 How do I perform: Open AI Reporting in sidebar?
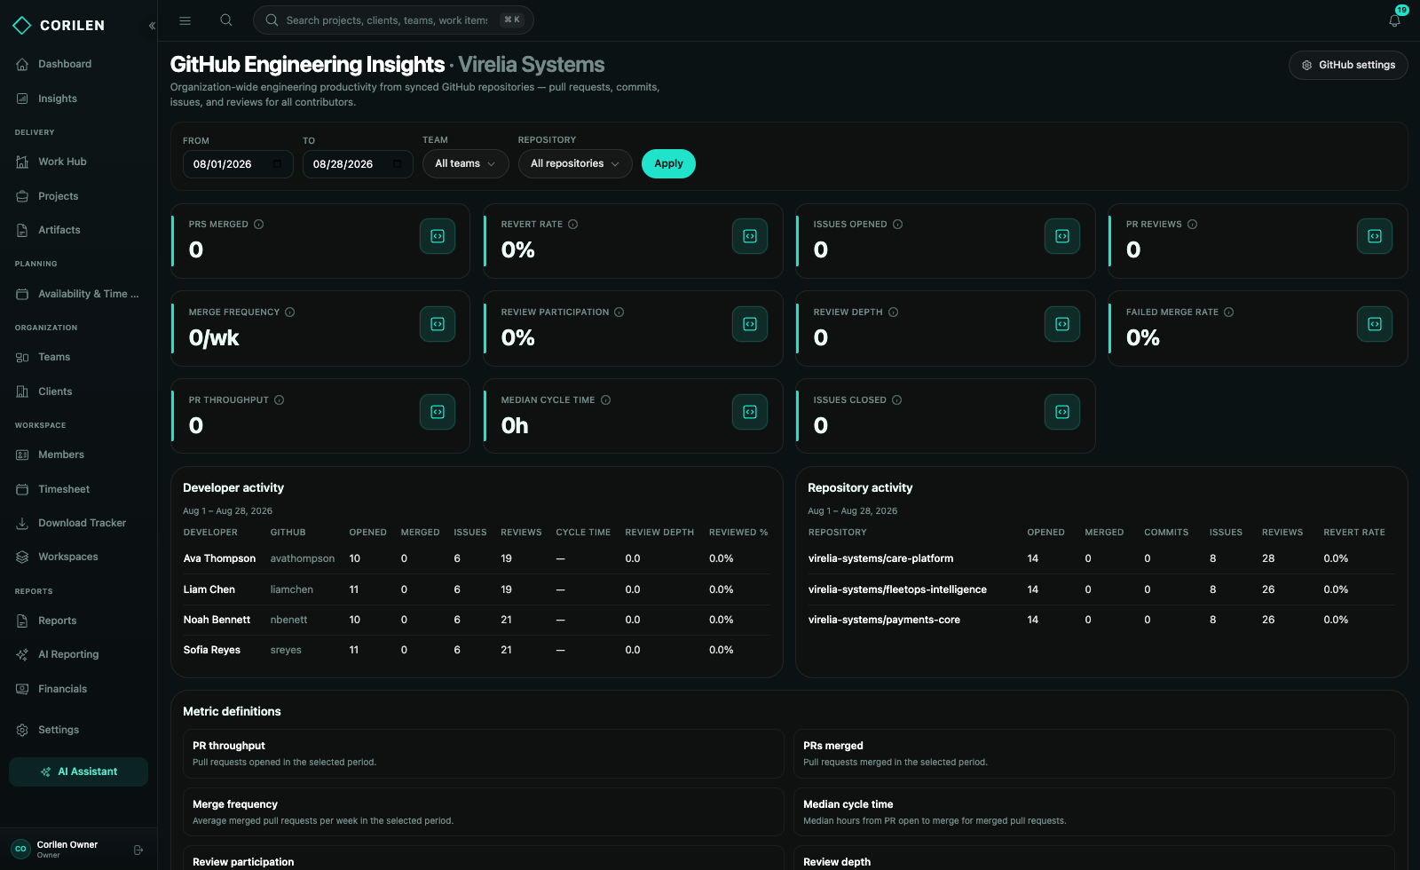[78, 654]
